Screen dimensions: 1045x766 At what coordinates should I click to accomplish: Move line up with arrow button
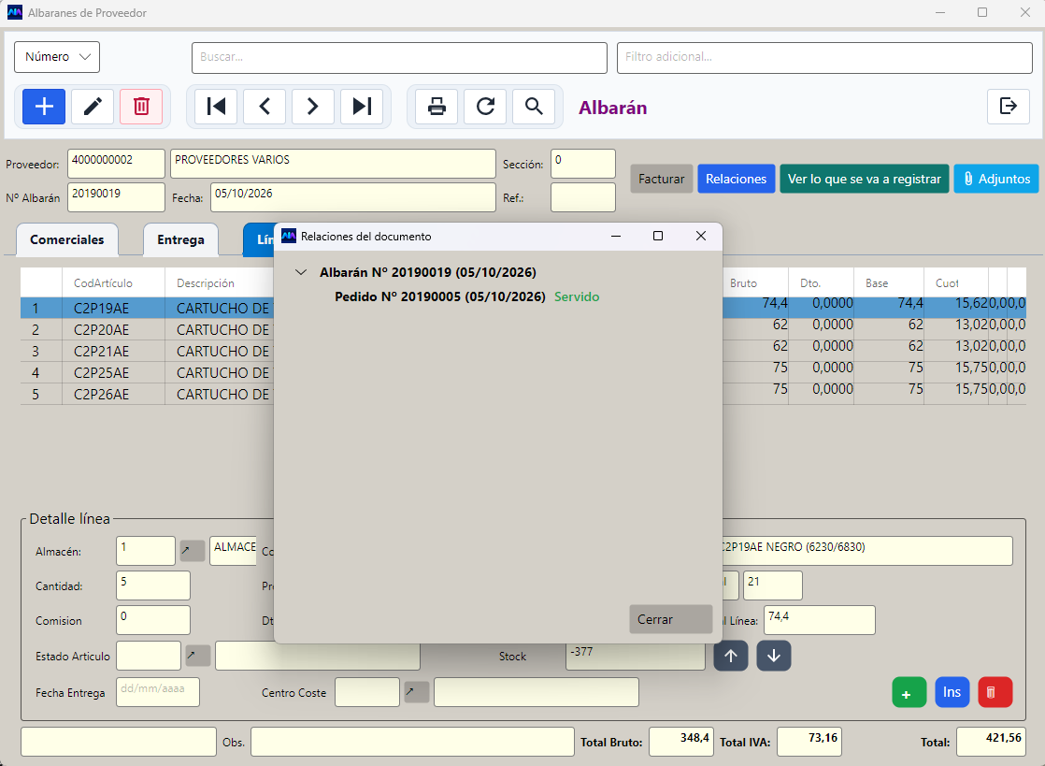tap(731, 656)
